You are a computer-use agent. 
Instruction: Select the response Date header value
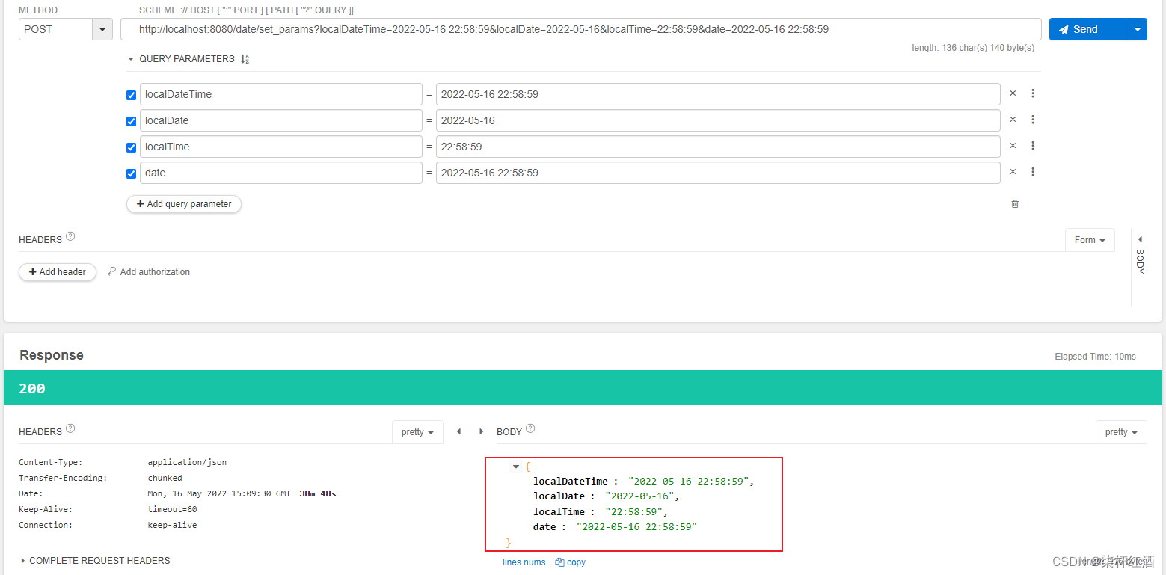point(242,493)
